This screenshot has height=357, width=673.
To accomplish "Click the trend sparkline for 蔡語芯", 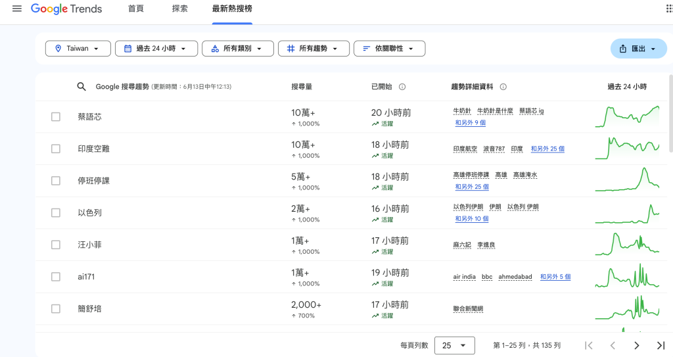I will [627, 117].
